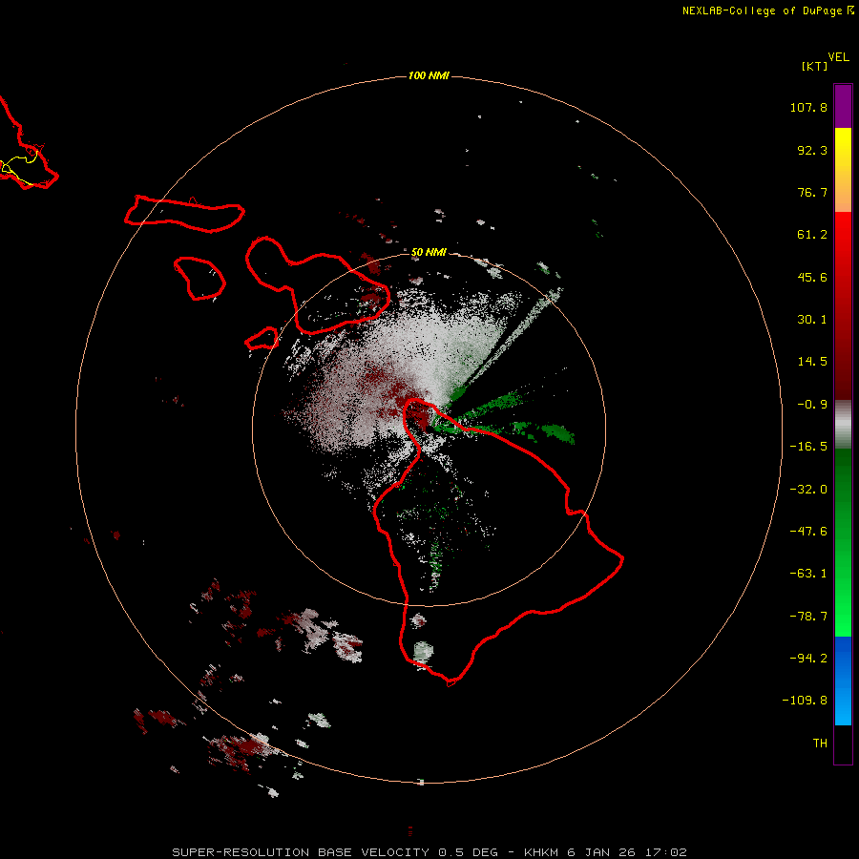Click the KHKM station ID in the caption
This screenshot has width=859, height=859.
coord(542,852)
